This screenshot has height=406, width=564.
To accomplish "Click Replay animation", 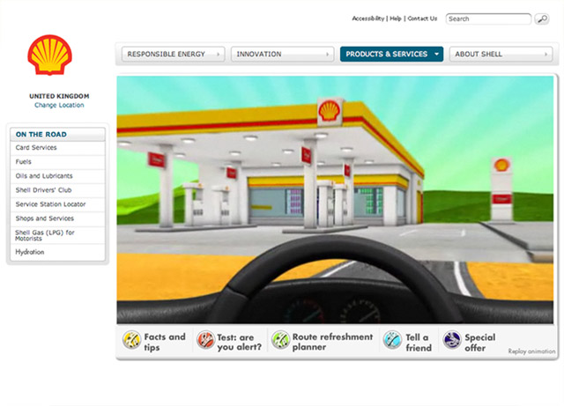I will [531, 351].
